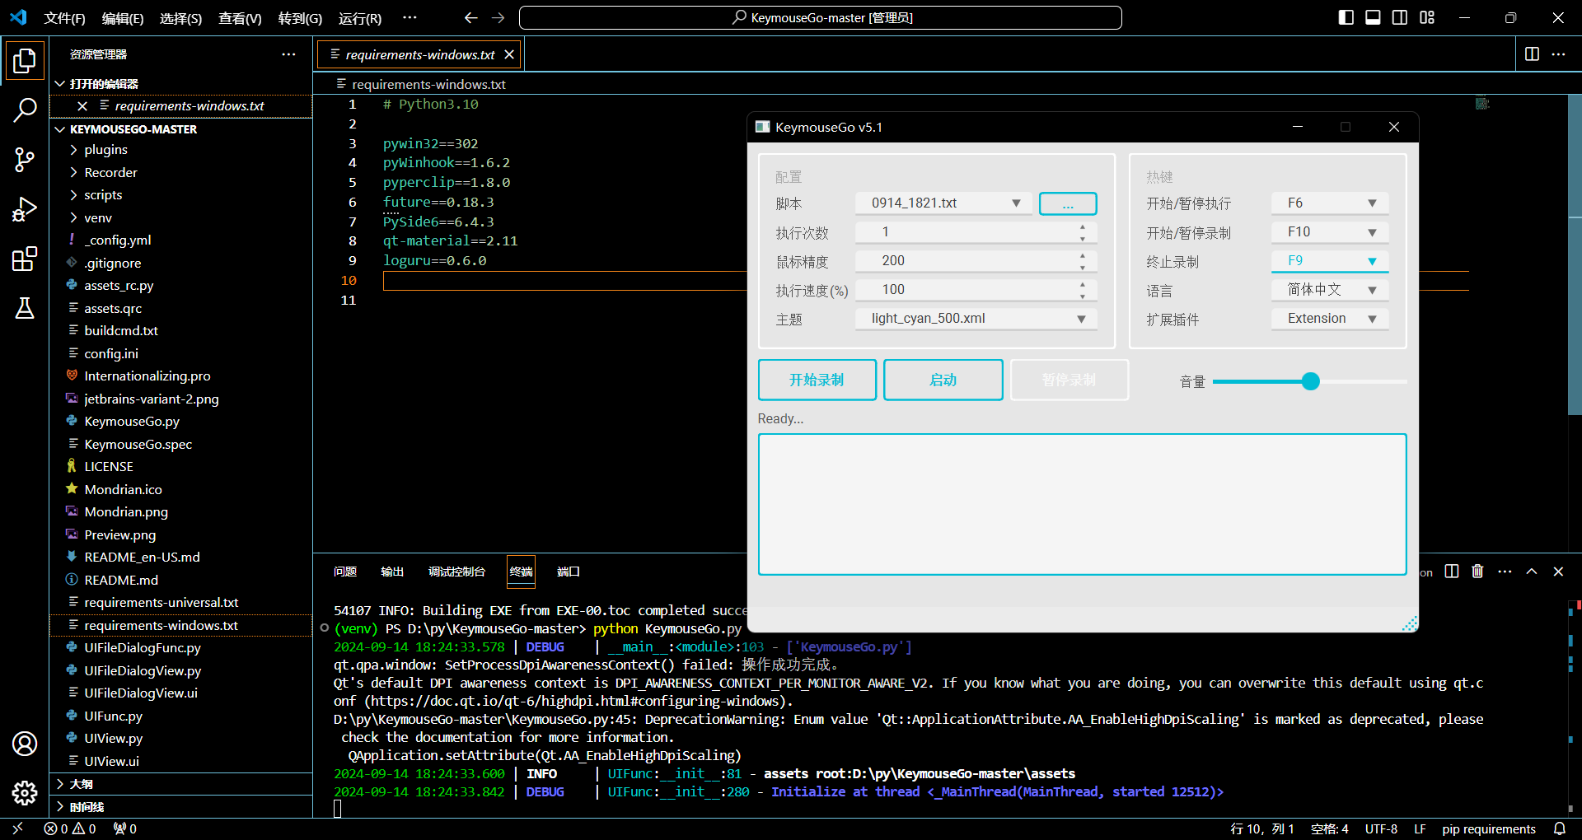
Task: Change language mode pip requirements in status bar
Action: point(1488,828)
